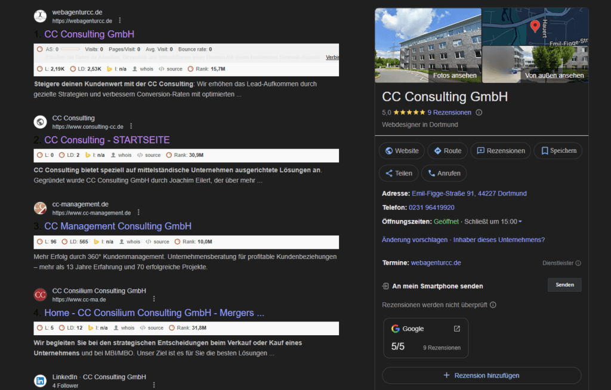Open webagenturcc.de Termine link

(x=436, y=263)
